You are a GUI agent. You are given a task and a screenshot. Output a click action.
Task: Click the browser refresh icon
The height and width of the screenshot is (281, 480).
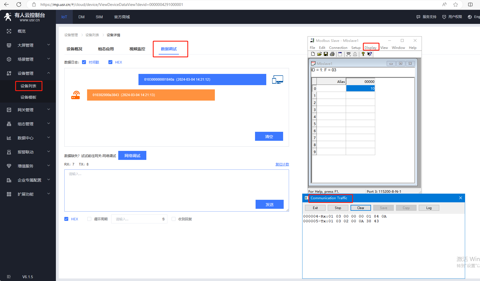[19, 4]
